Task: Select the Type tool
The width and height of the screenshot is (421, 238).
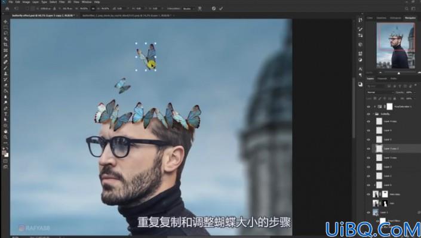Action: pos(5,114)
